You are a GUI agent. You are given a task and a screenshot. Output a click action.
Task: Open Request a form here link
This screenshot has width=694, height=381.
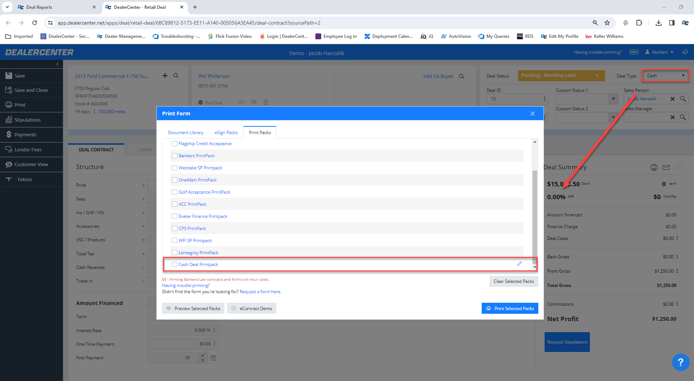tap(261, 292)
